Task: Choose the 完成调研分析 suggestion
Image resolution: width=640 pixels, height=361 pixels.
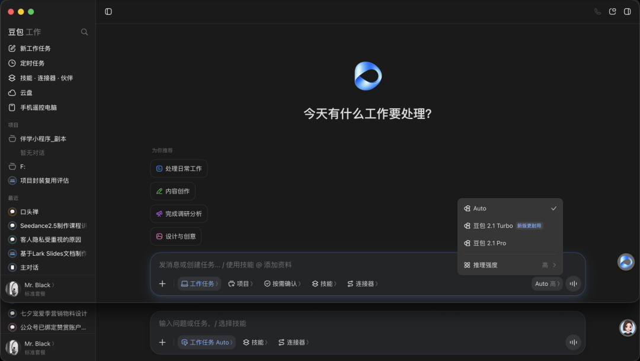Action: click(x=179, y=214)
